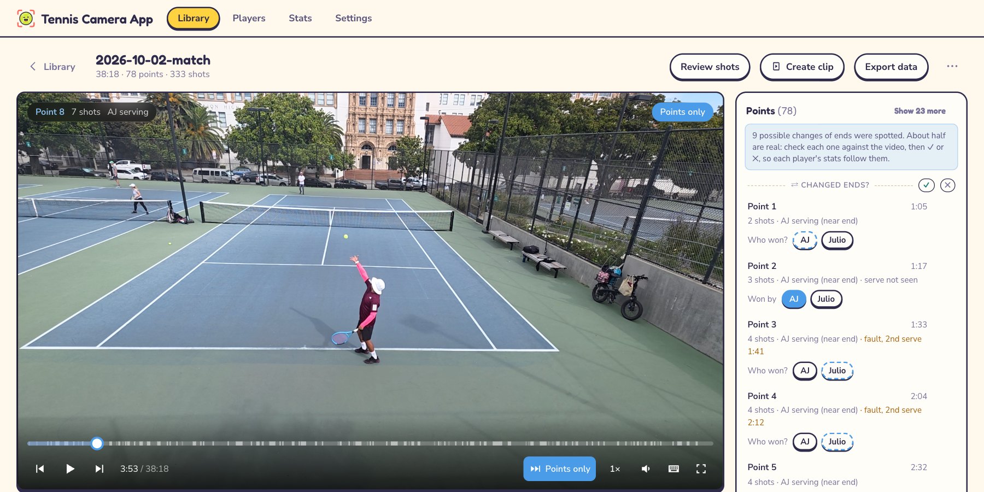Screen dimensions: 984x492
Task: Select AJ as Point 3 winner
Action: pos(805,371)
